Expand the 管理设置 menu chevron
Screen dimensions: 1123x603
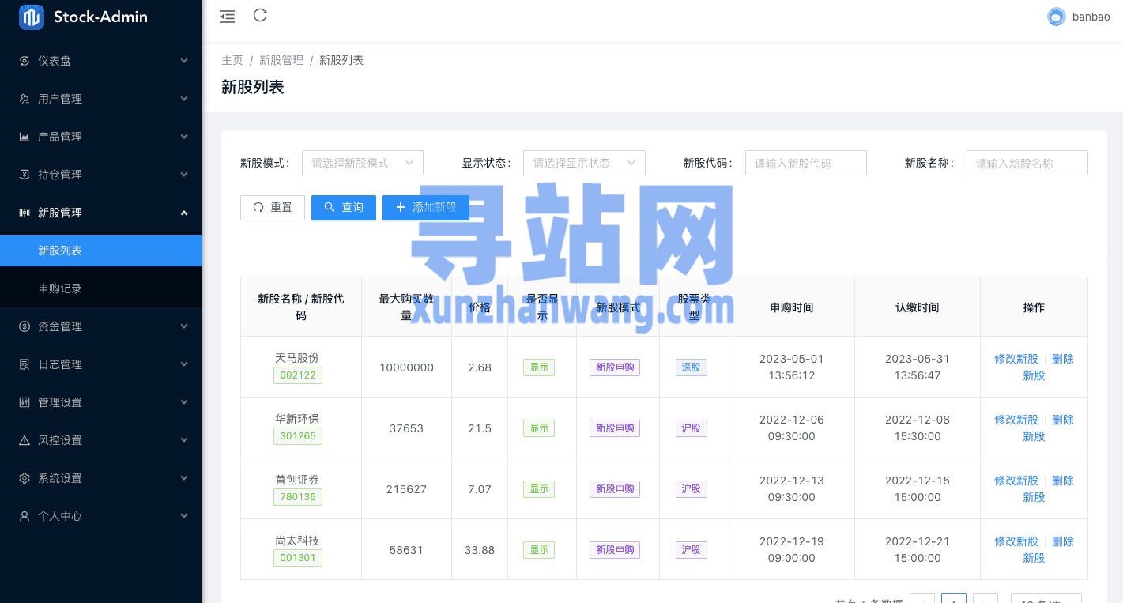coord(184,402)
